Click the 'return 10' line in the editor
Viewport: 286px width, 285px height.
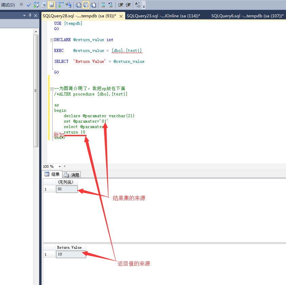click(74, 132)
